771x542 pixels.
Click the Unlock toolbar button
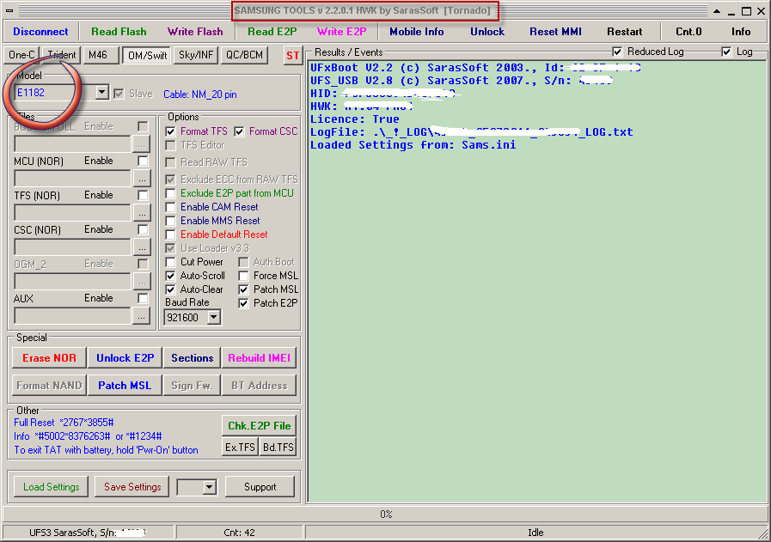(487, 32)
